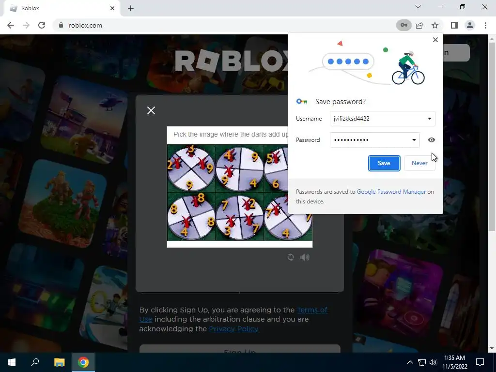Viewport: 496px width, 372px height.
Task: Switch to the audio challenge speaker icon
Action: [305, 257]
